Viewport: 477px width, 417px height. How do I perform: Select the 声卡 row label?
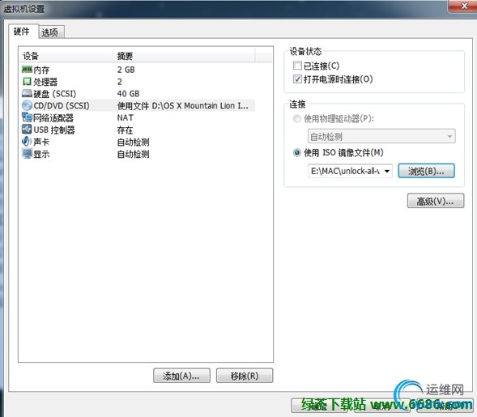41,142
